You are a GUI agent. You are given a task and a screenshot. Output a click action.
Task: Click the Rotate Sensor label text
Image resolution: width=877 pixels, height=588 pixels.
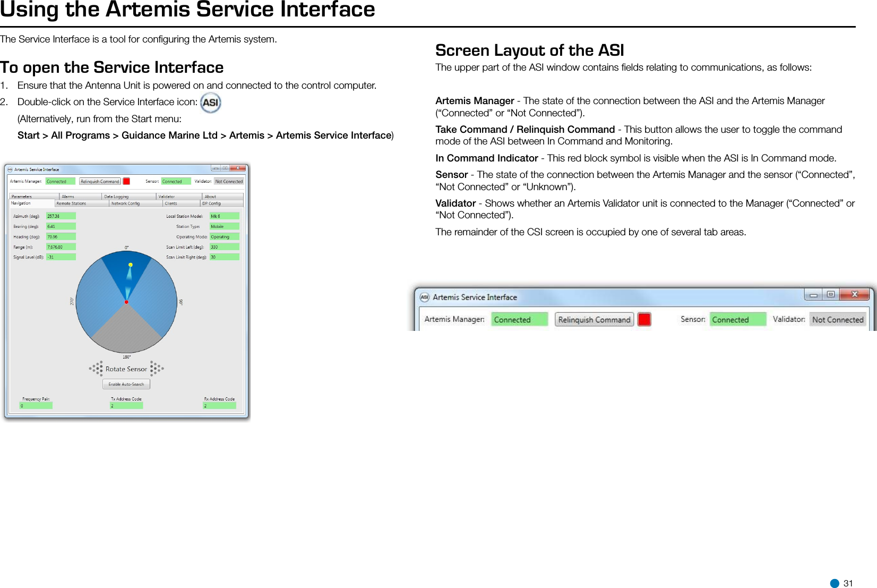click(x=126, y=369)
